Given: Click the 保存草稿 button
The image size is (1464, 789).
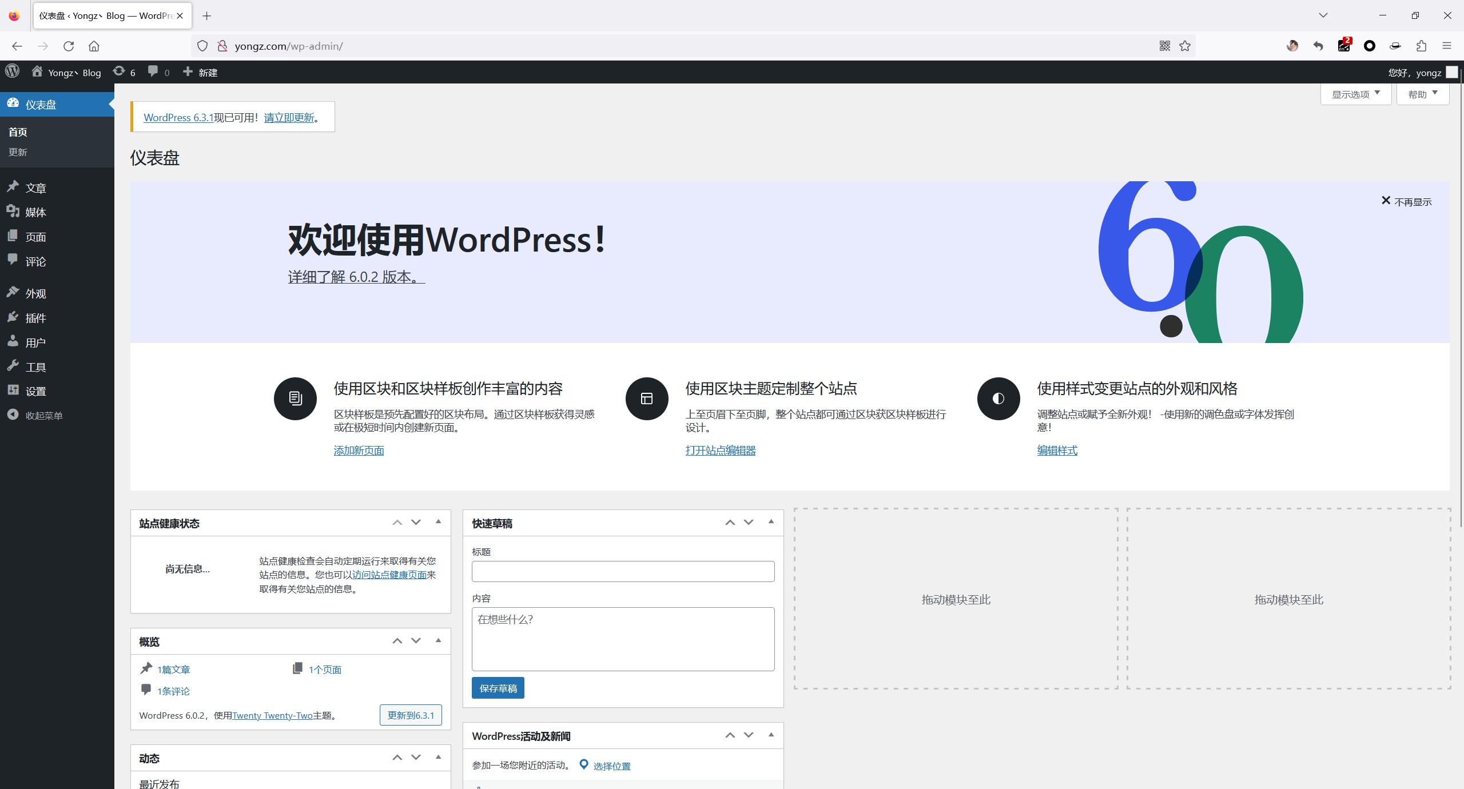Looking at the screenshot, I should (498, 688).
